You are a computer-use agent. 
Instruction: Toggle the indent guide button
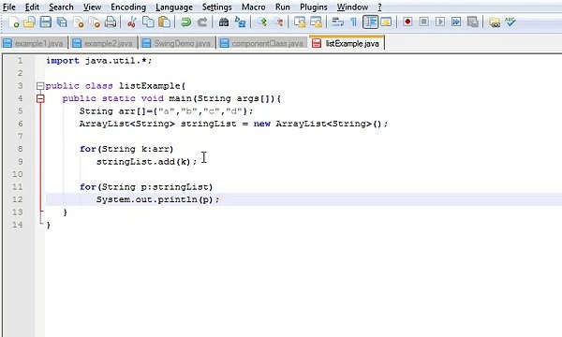pyautogui.click(x=370, y=22)
